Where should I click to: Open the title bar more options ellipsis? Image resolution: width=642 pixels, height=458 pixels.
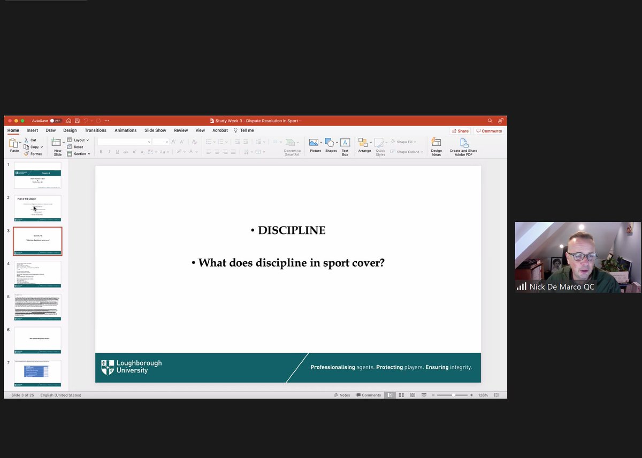click(x=106, y=121)
